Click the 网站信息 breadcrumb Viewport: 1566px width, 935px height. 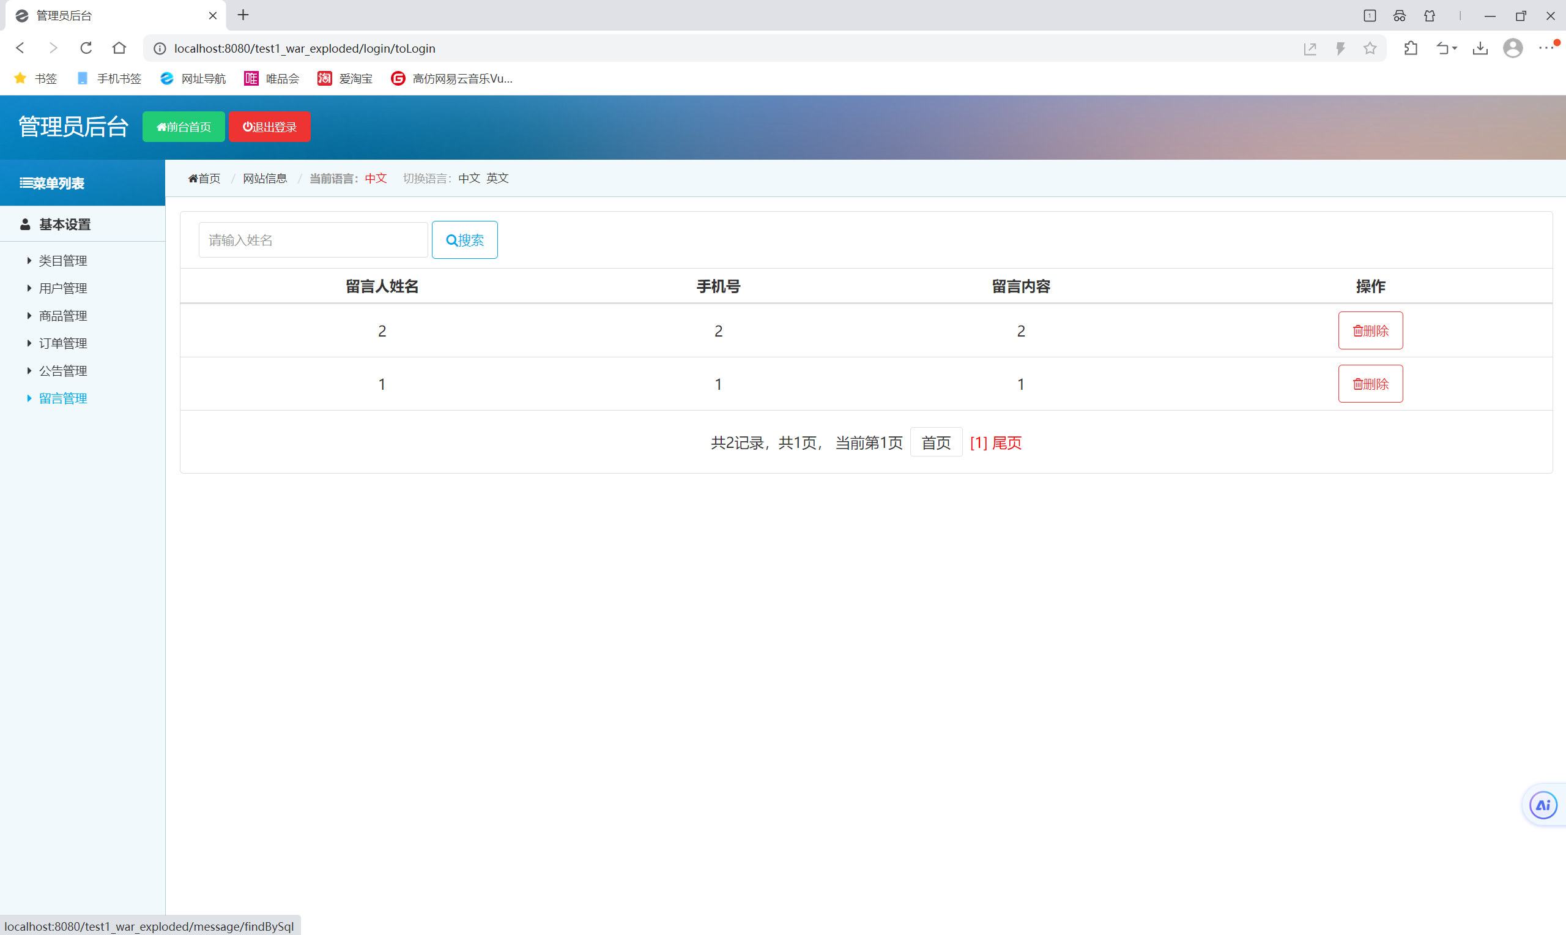(x=265, y=178)
